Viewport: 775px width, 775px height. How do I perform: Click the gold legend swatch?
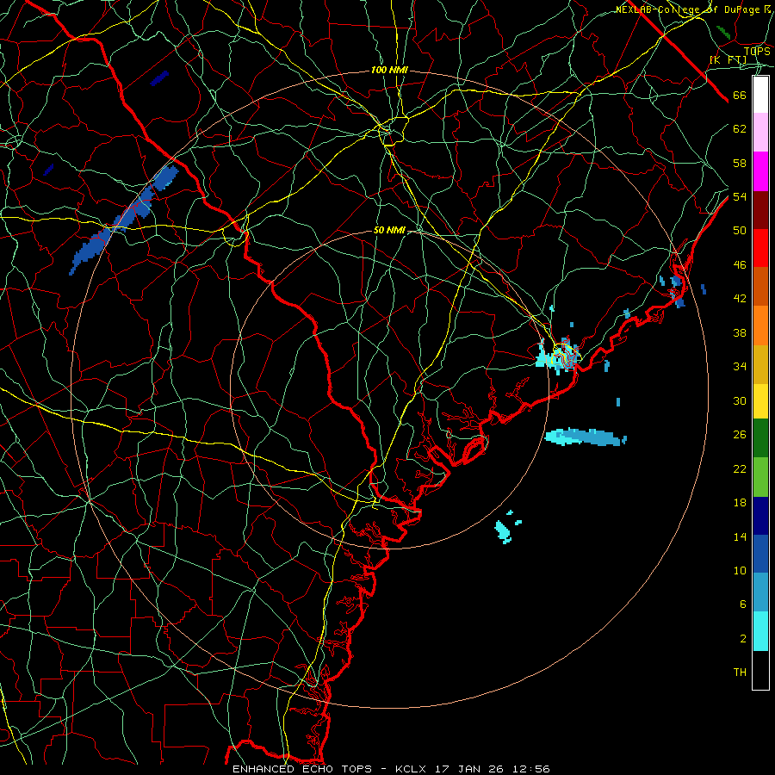pyautogui.click(x=760, y=364)
